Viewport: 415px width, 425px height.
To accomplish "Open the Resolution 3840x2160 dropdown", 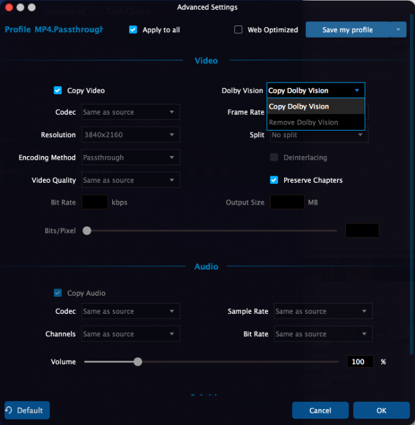I will pyautogui.click(x=130, y=135).
